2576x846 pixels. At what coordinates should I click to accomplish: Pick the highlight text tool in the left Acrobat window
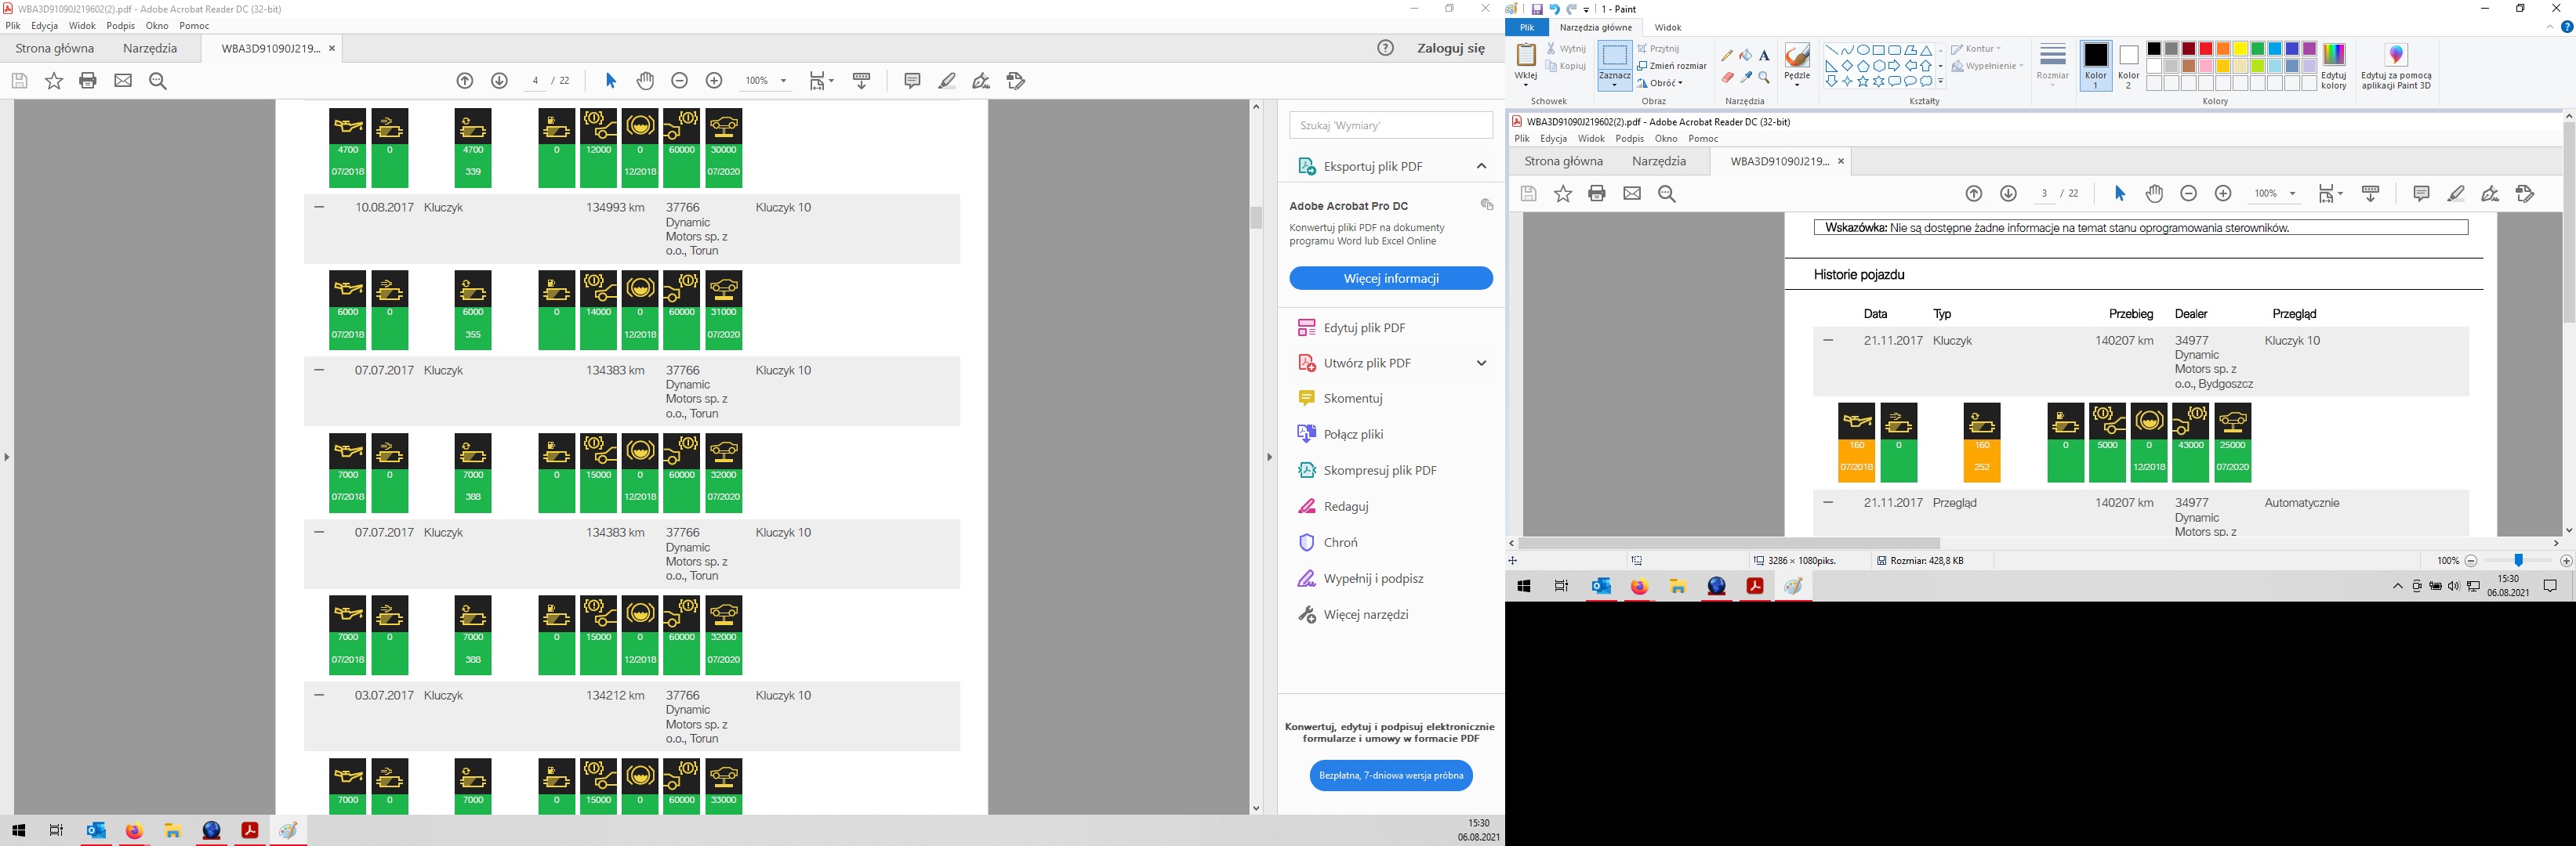tap(947, 81)
